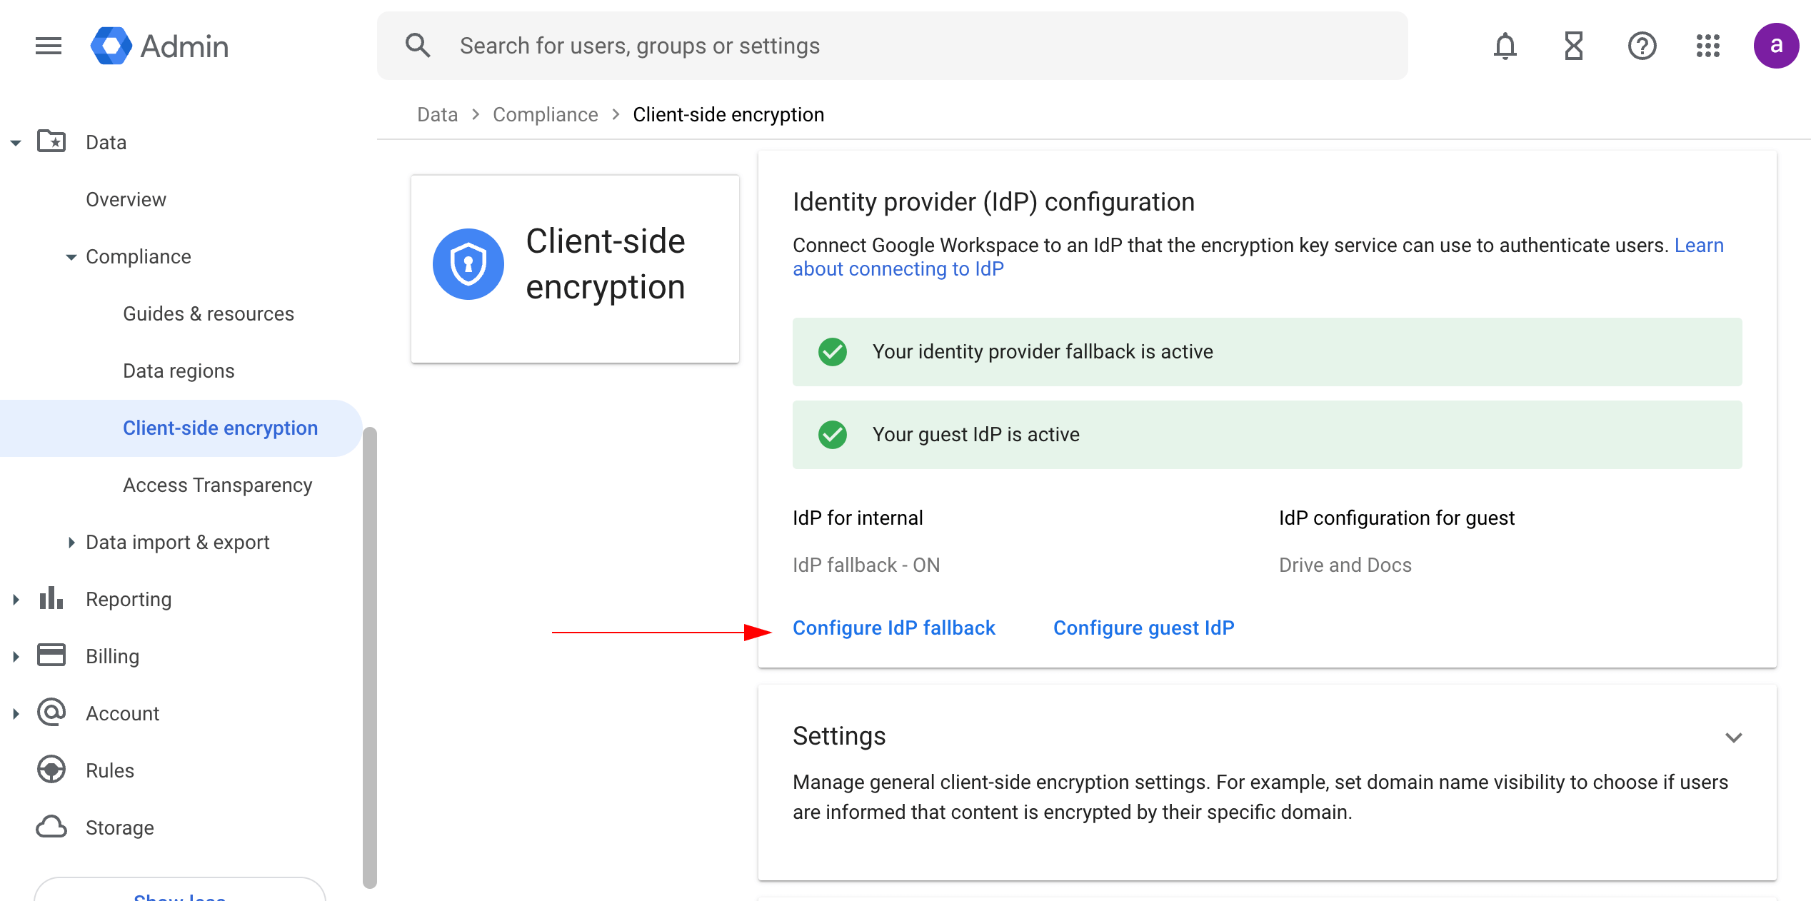1811x901 pixels.
Task: Click Identity provider (IdP) configuration heading
Action: point(993,202)
